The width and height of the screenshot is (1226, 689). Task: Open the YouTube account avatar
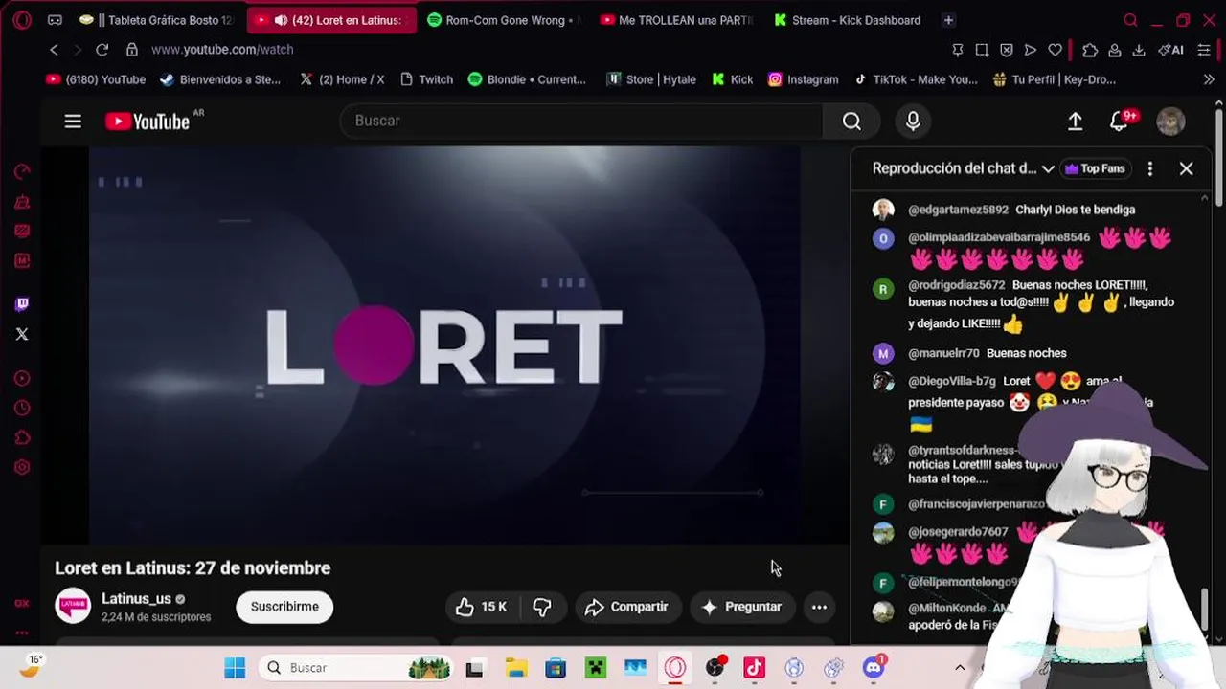point(1170,121)
